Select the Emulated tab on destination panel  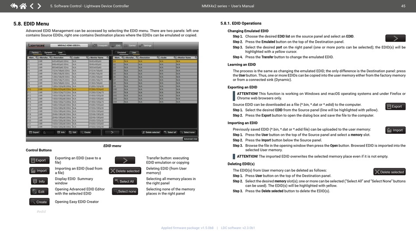coord(121,52)
